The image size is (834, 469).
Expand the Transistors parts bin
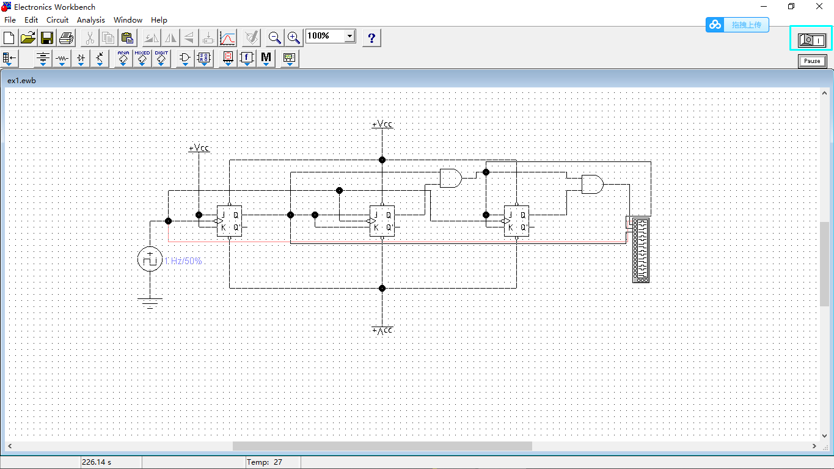coord(100,58)
